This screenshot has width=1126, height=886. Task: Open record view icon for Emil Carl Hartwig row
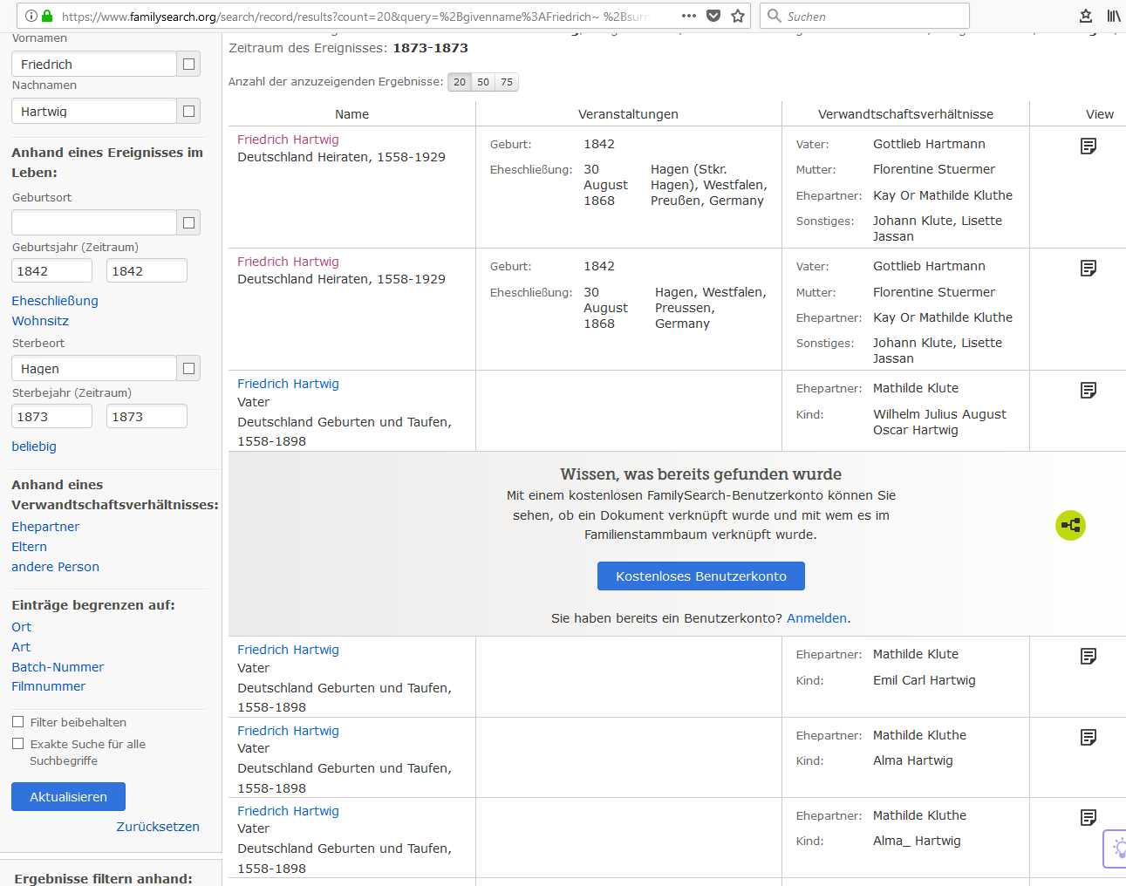tap(1088, 656)
